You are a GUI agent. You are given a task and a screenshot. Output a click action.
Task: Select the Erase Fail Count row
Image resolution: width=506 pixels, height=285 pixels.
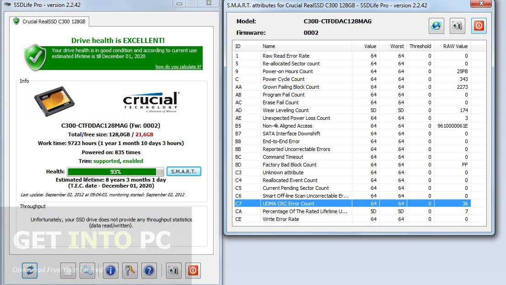[352, 102]
